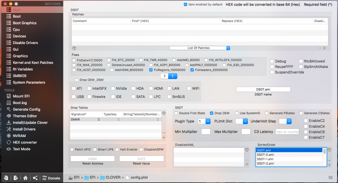Enable the FixDarwin7_10000 checkbox
The image size is (338, 183).
coord(74,60)
